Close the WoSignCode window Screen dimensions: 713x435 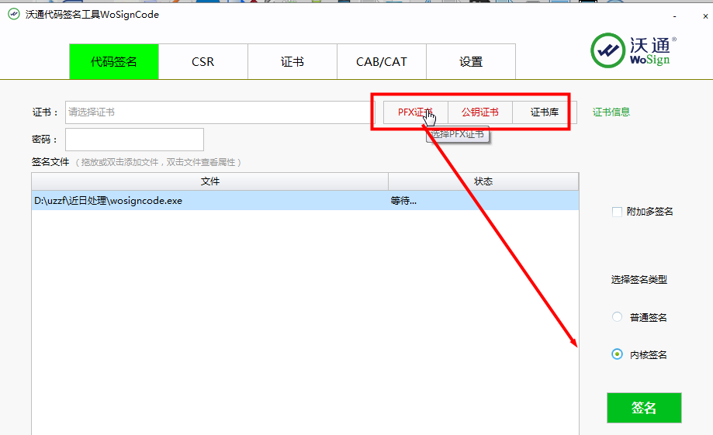click(705, 16)
